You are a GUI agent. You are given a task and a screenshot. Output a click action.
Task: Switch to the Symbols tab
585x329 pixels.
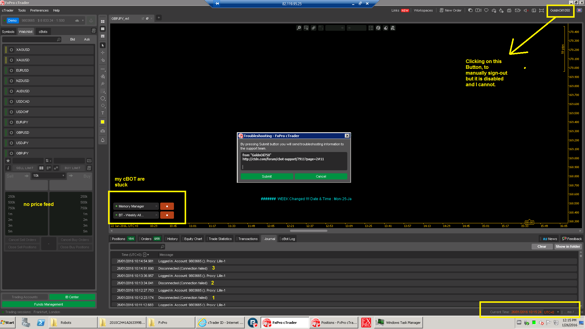point(8,32)
